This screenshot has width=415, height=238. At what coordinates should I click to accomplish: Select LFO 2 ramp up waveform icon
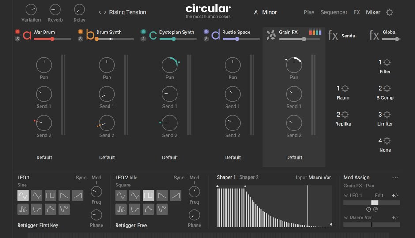coord(176,196)
